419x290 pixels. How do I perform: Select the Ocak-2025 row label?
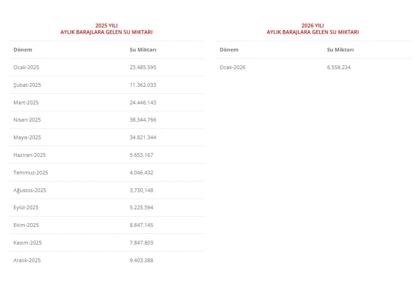tap(26, 67)
